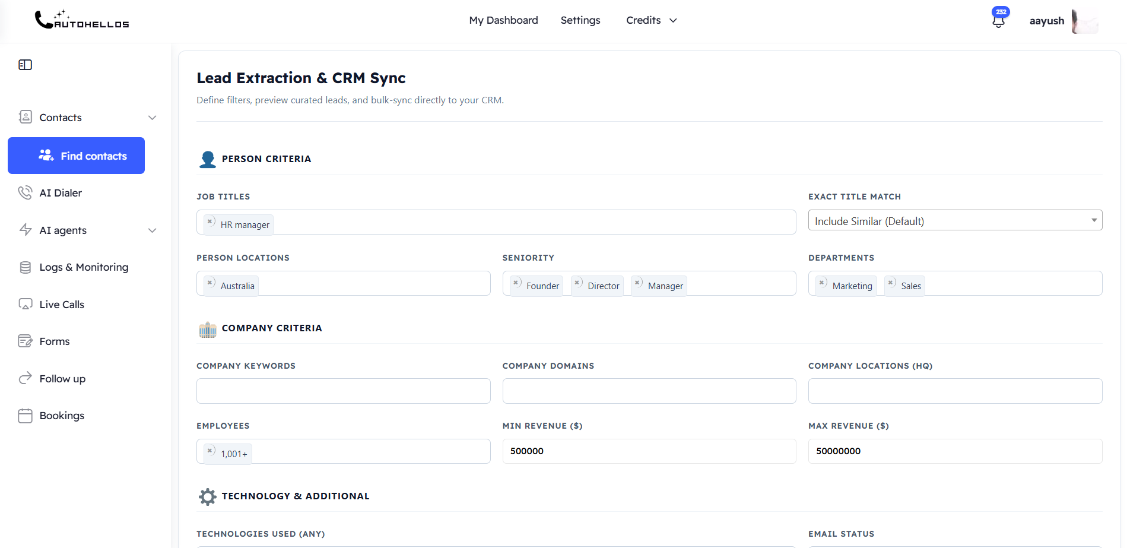Image resolution: width=1127 pixels, height=548 pixels.
Task: Remove the Marketing department tag
Action: click(822, 283)
